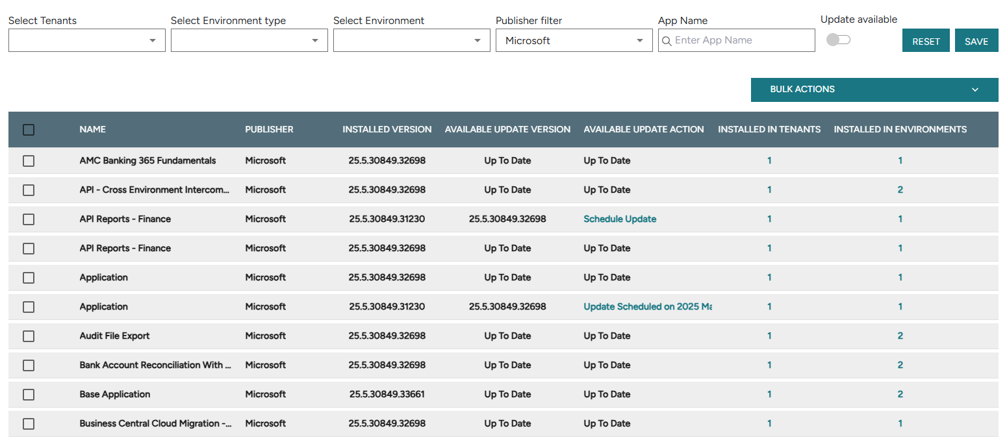Open the Update Scheduled link for Application
Screen dimensions: 1007x444
(647, 307)
